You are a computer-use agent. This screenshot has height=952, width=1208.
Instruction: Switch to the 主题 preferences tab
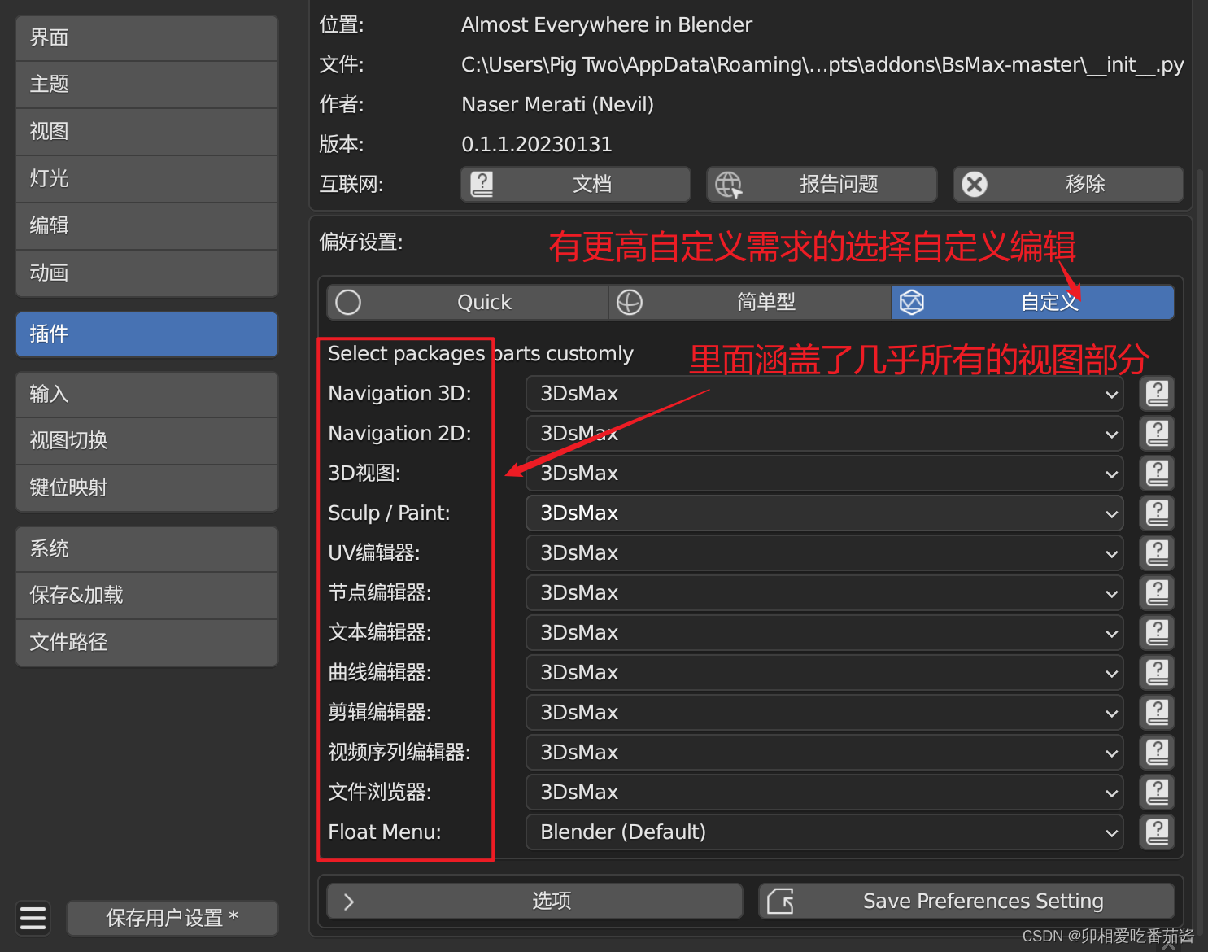[x=146, y=84]
